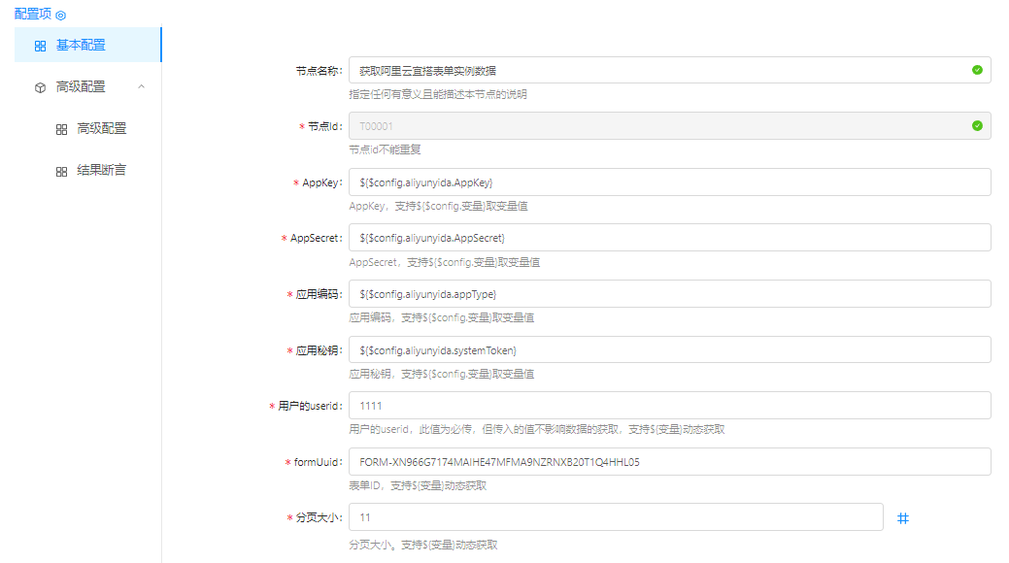Select the 用户的userid input field
The height and width of the screenshot is (563, 1009).
click(x=669, y=406)
